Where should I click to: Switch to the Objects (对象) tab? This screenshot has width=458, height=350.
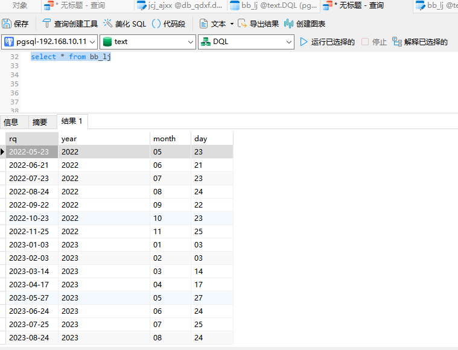click(20, 5)
